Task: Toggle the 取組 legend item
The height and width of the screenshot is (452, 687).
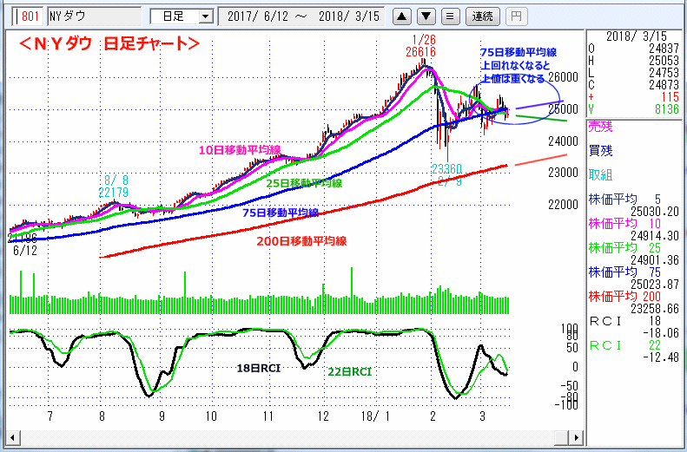Action: [601, 173]
